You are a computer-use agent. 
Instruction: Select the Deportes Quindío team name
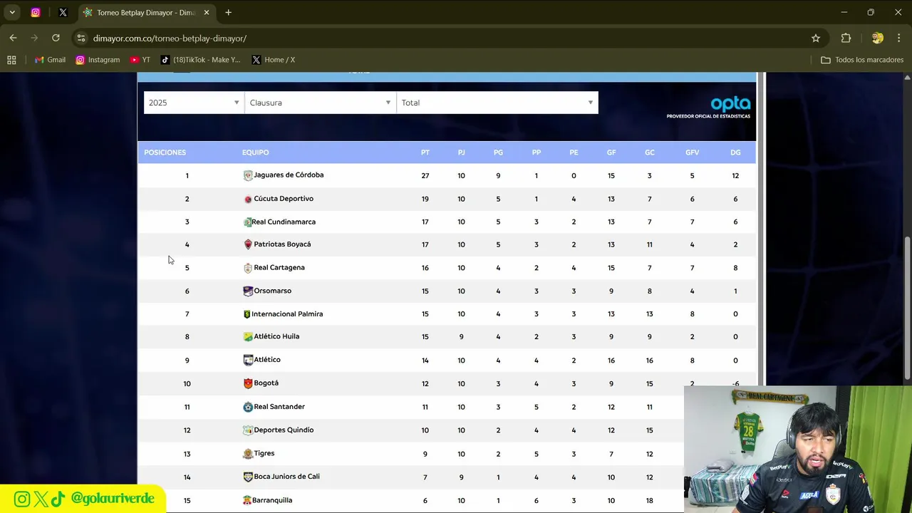[284, 430]
